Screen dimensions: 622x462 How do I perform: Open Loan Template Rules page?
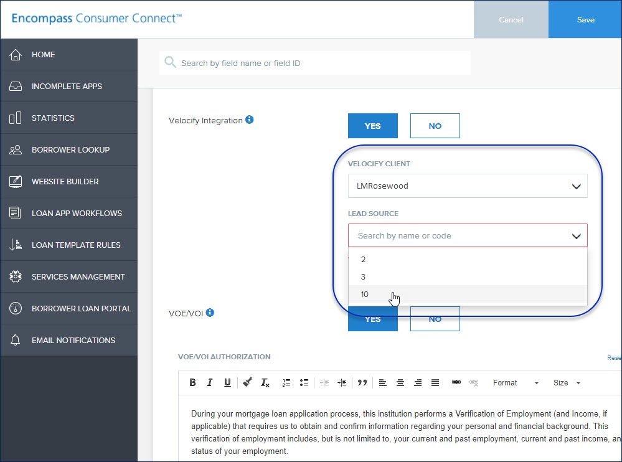tap(68, 245)
